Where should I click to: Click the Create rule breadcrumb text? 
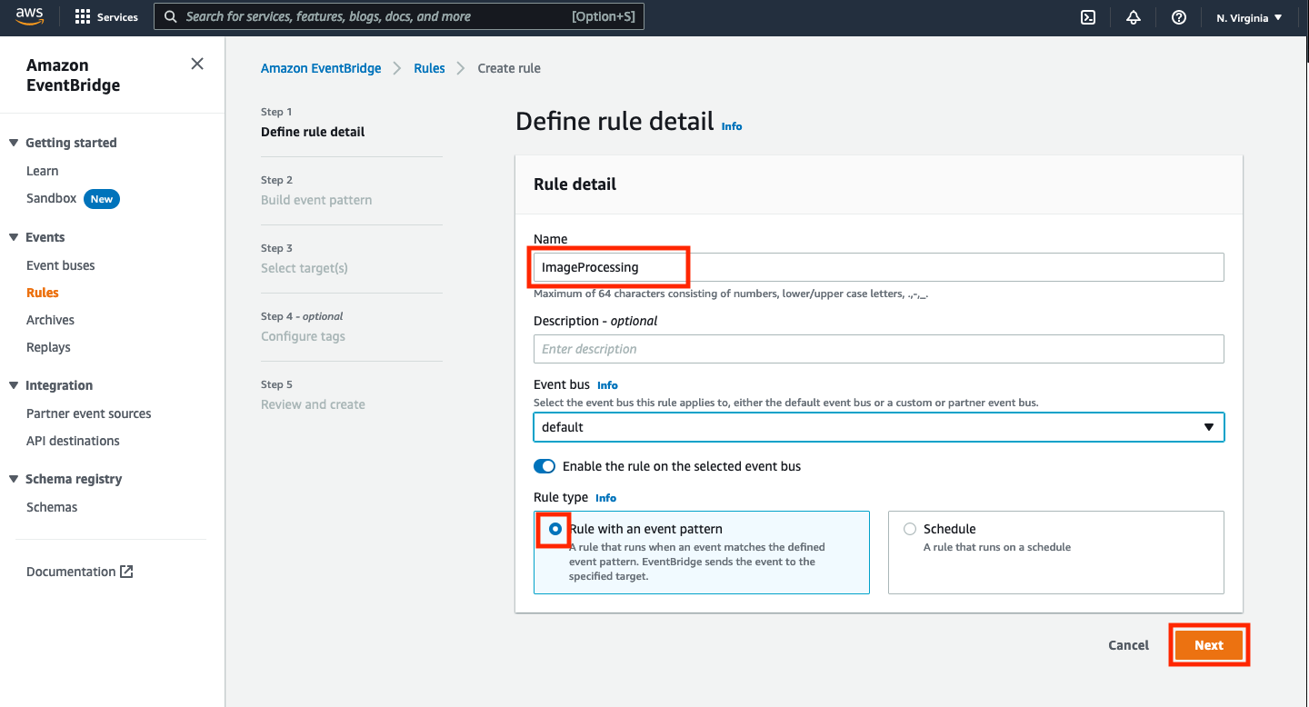coord(509,68)
